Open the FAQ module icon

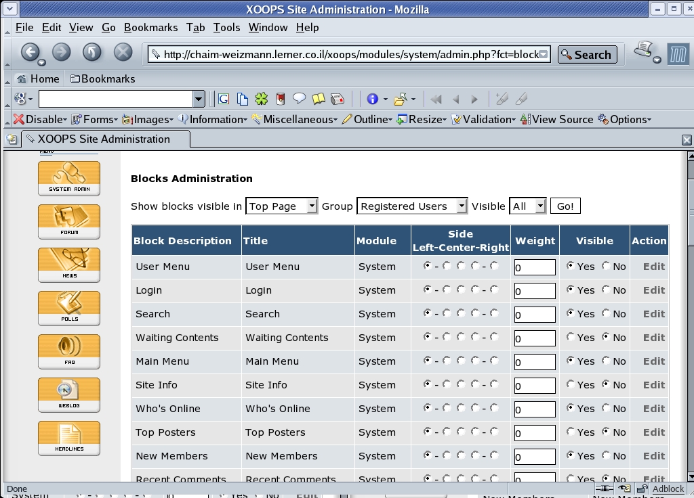click(x=69, y=351)
